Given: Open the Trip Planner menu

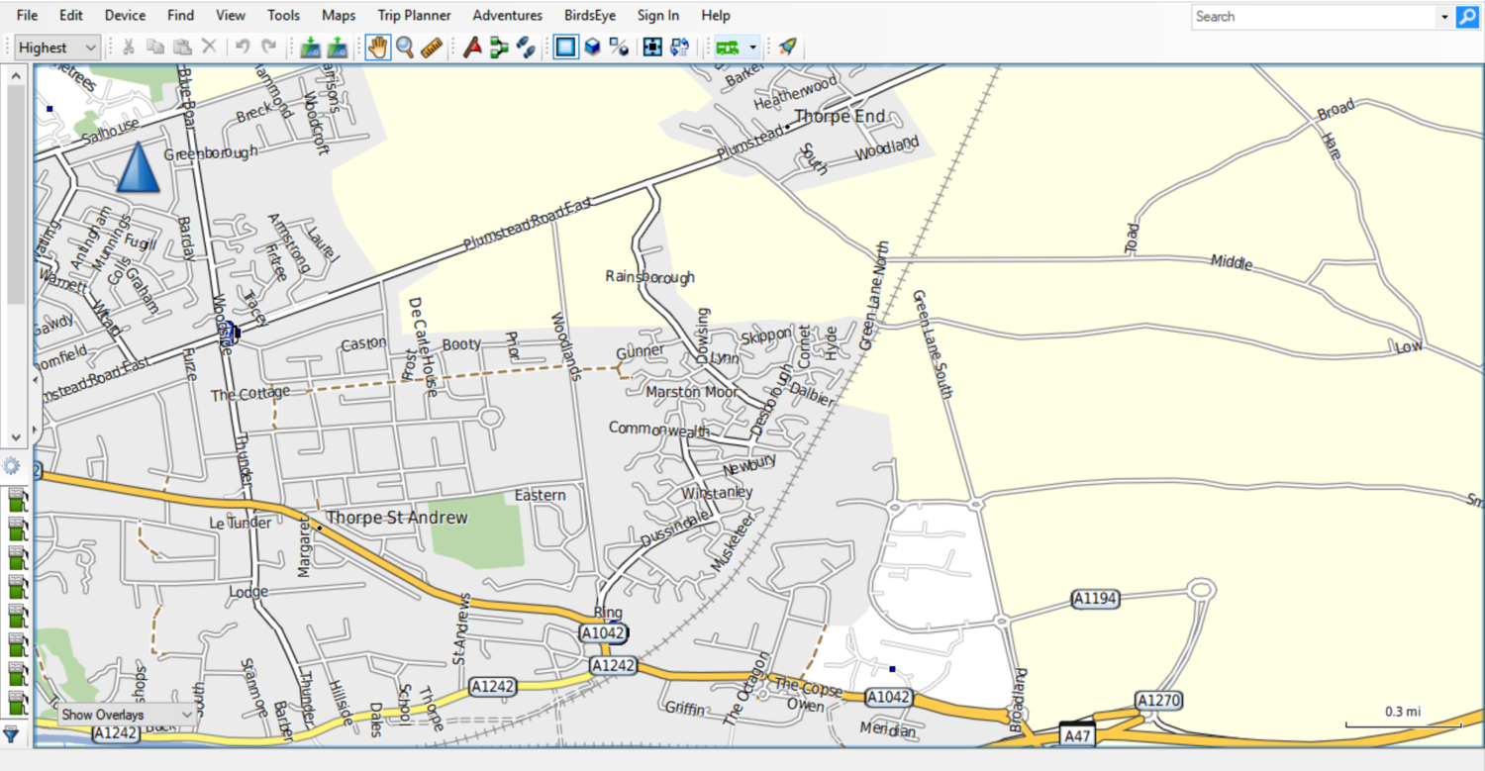Looking at the screenshot, I should (x=414, y=15).
